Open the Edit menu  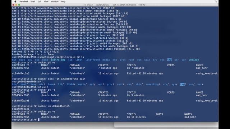pyautogui.click(x=39, y=1)
